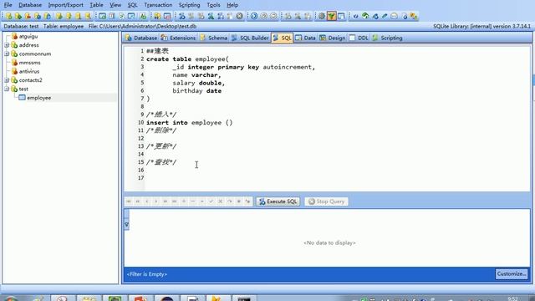Select the mmssms database in tree

(x=30, y=63)
